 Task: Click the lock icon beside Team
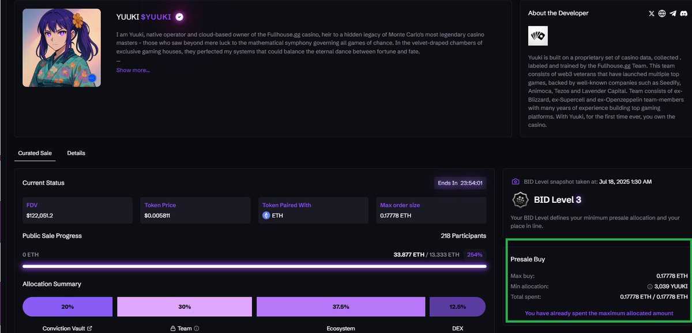[x=172, y=328]
